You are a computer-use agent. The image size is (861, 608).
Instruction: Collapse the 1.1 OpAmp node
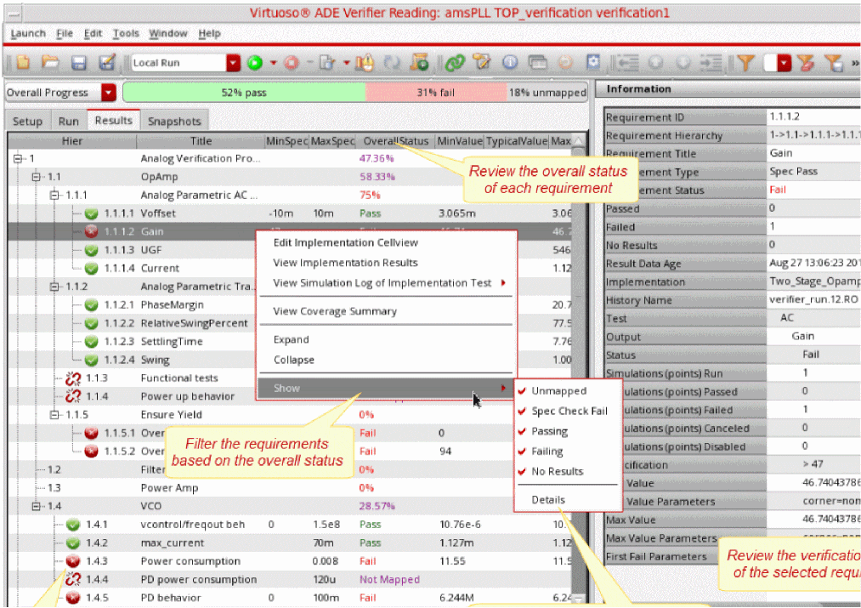coord(36,177)
